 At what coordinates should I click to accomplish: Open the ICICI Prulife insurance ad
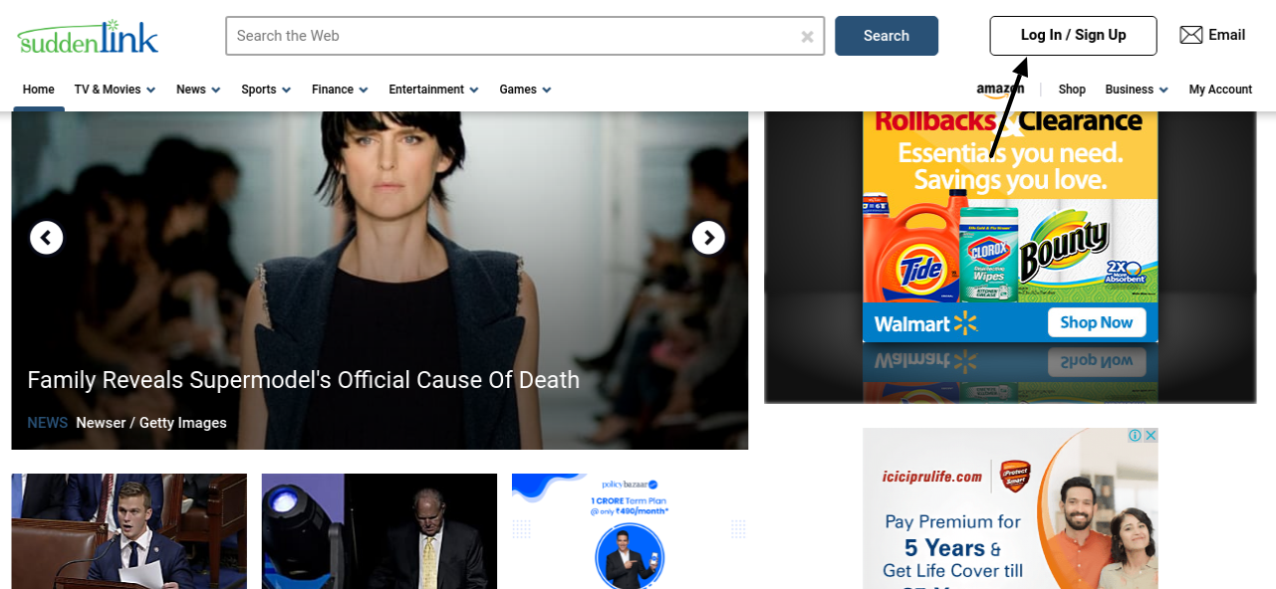pos(1010,508)
